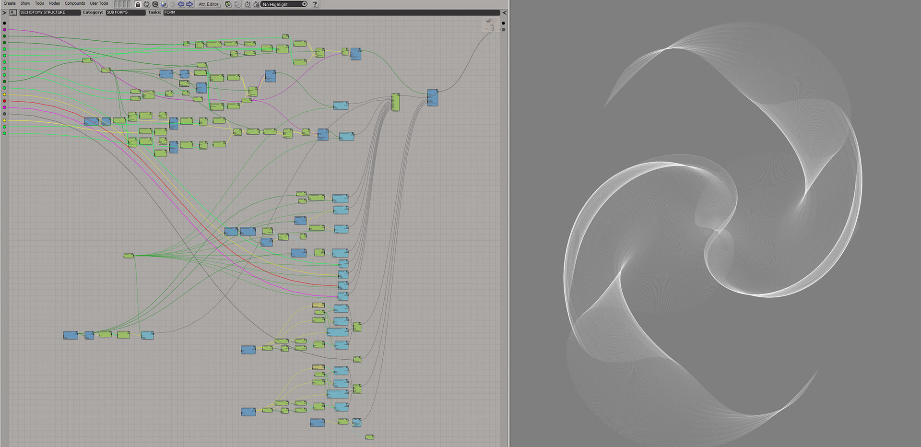Edit the Category field SUB FORMS
This screenshot has width=921, height=447.
pos(125,12)
